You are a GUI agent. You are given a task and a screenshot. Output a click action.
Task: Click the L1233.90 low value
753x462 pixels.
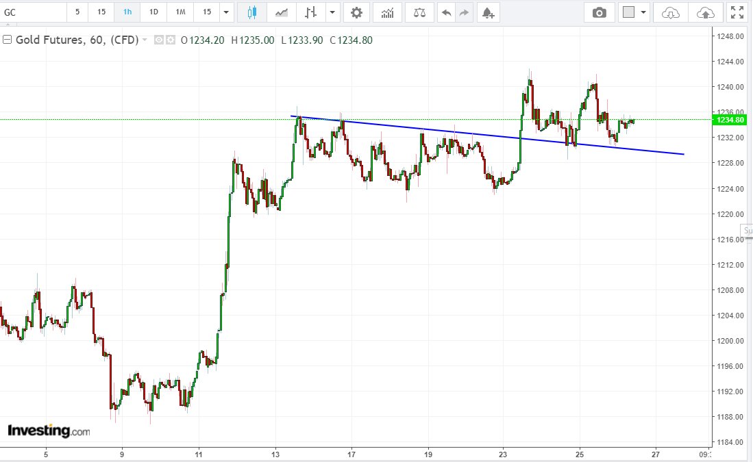(302, 40)
